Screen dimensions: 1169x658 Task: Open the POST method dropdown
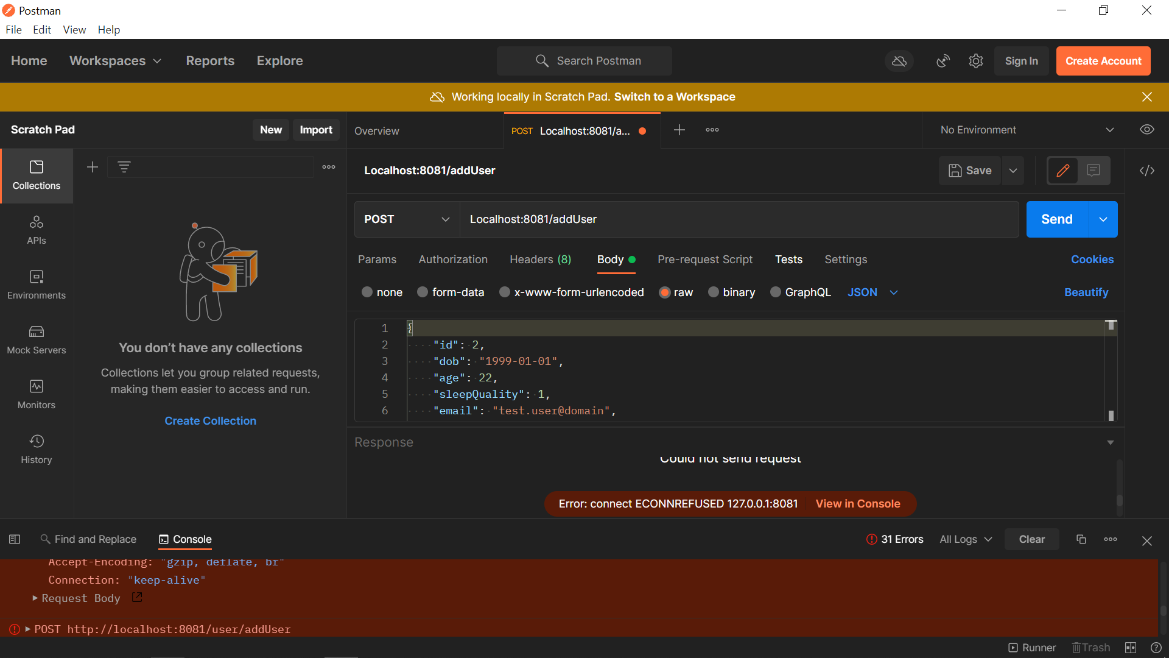[407, 219]
